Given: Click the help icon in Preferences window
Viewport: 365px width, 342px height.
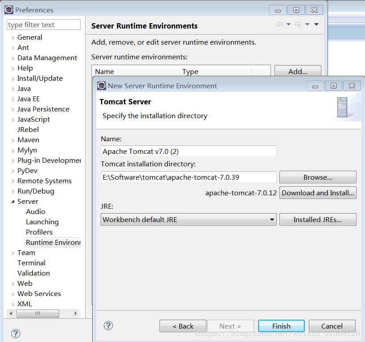Looking at the screenshot, I should 16,334.
